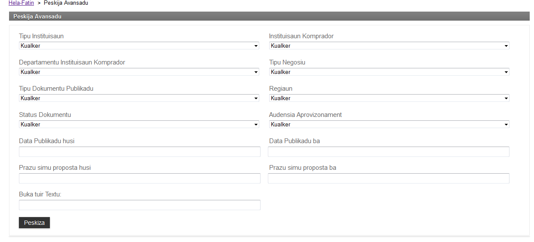
Task: Open Departamentu Instituisaun Komprador dropdown
Action: click(x=139, y=72)
